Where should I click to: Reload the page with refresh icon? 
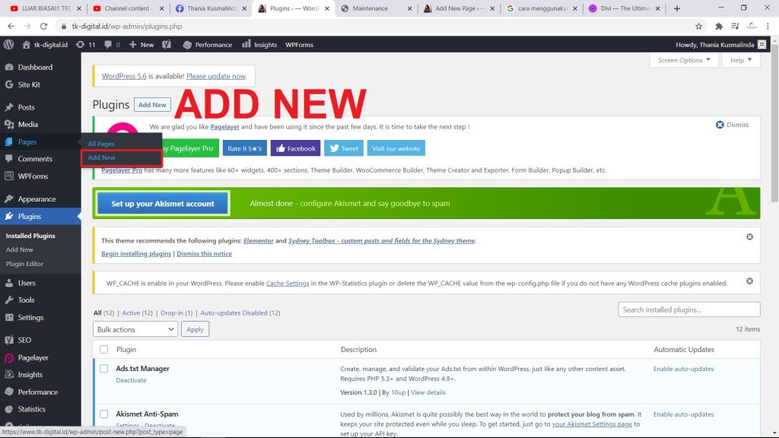tap(43, 27)
